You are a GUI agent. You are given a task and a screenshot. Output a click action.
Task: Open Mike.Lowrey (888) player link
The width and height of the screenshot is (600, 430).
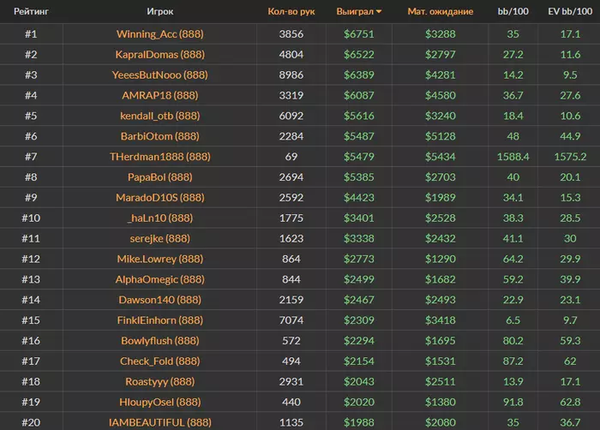[159, 259]
